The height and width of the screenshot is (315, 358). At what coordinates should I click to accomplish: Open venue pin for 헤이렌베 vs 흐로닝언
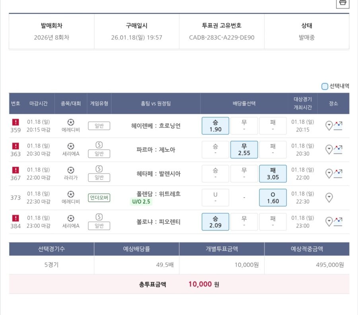coord(329,126)
